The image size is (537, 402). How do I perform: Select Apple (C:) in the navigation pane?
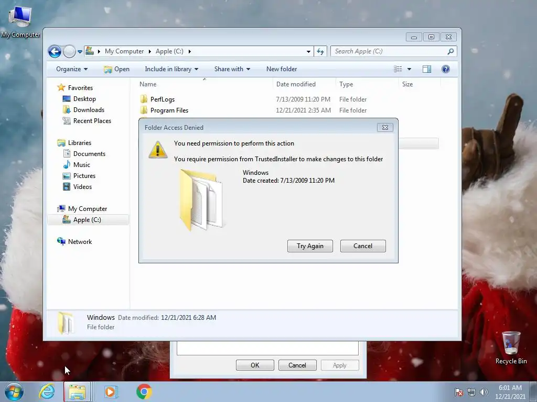pyautogui.click(x=88, y=220)
